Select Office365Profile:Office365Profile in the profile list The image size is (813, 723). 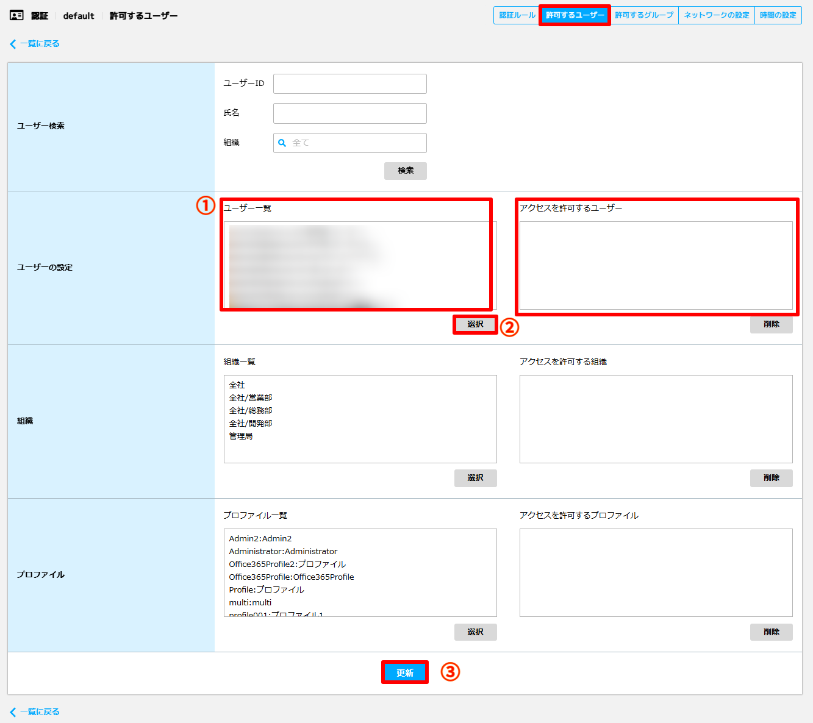[292, 577]
